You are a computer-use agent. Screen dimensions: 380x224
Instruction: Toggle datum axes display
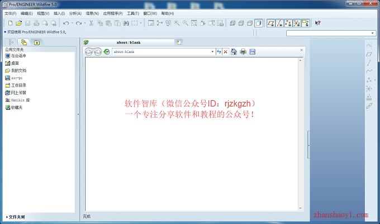tap(279, 23)
